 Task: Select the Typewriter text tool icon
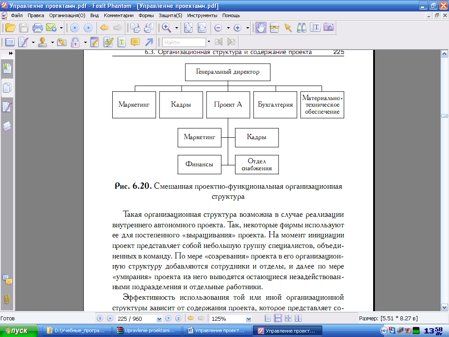315,28
